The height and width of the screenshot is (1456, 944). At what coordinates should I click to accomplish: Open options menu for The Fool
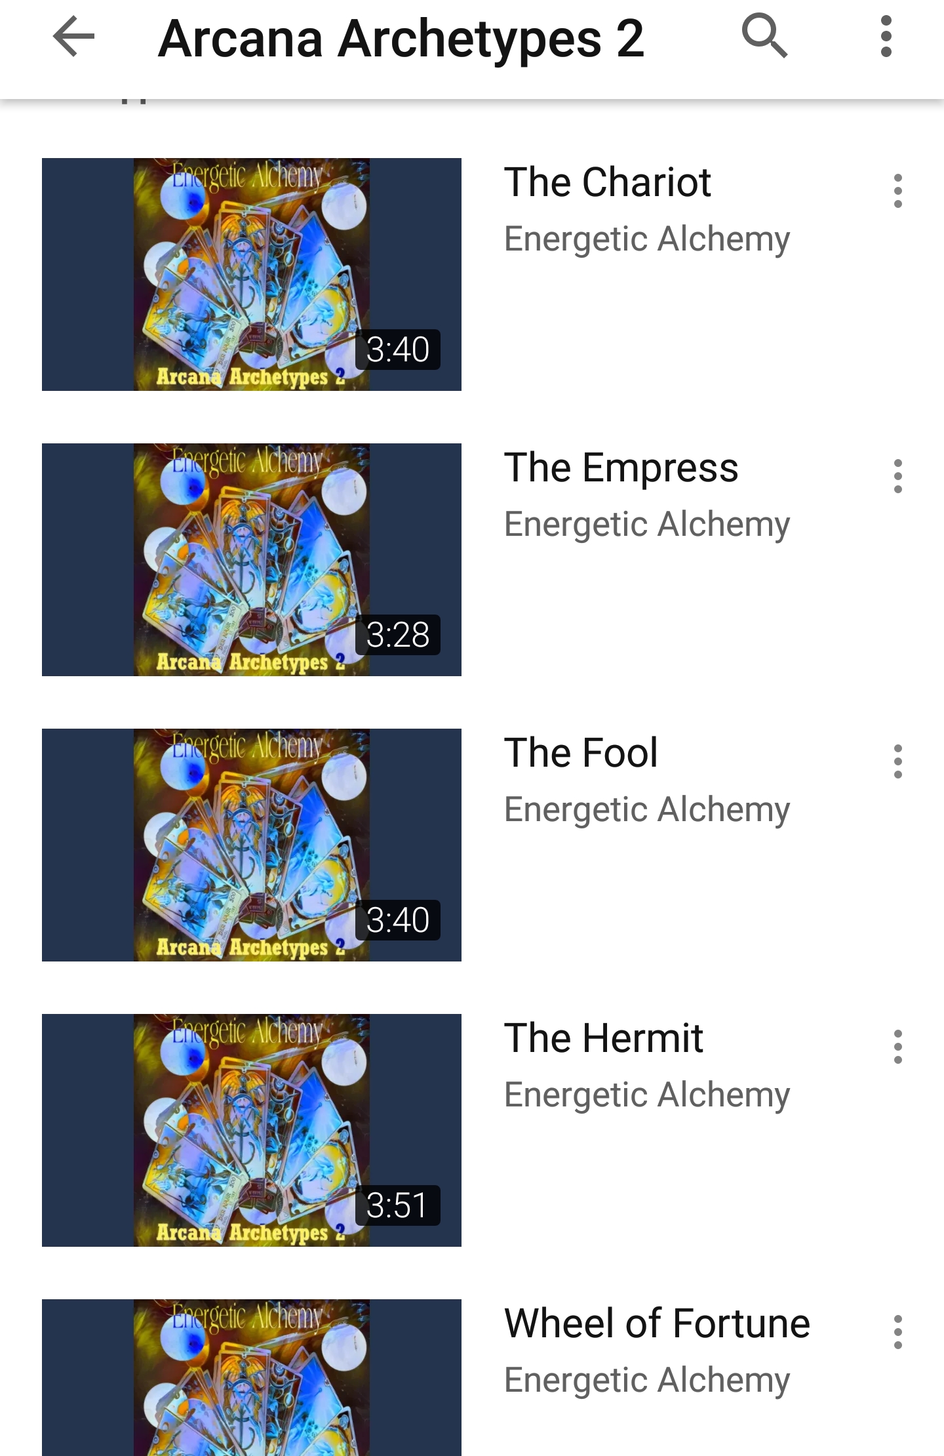(x=897, y=761)
